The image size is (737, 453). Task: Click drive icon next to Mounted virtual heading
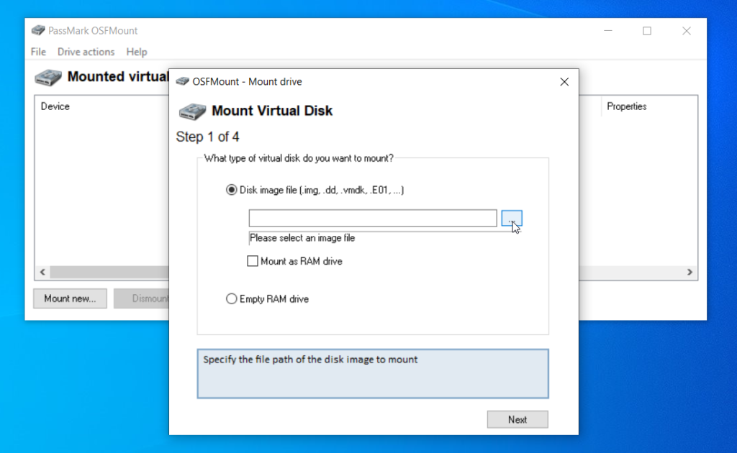[x=48, y=78]
